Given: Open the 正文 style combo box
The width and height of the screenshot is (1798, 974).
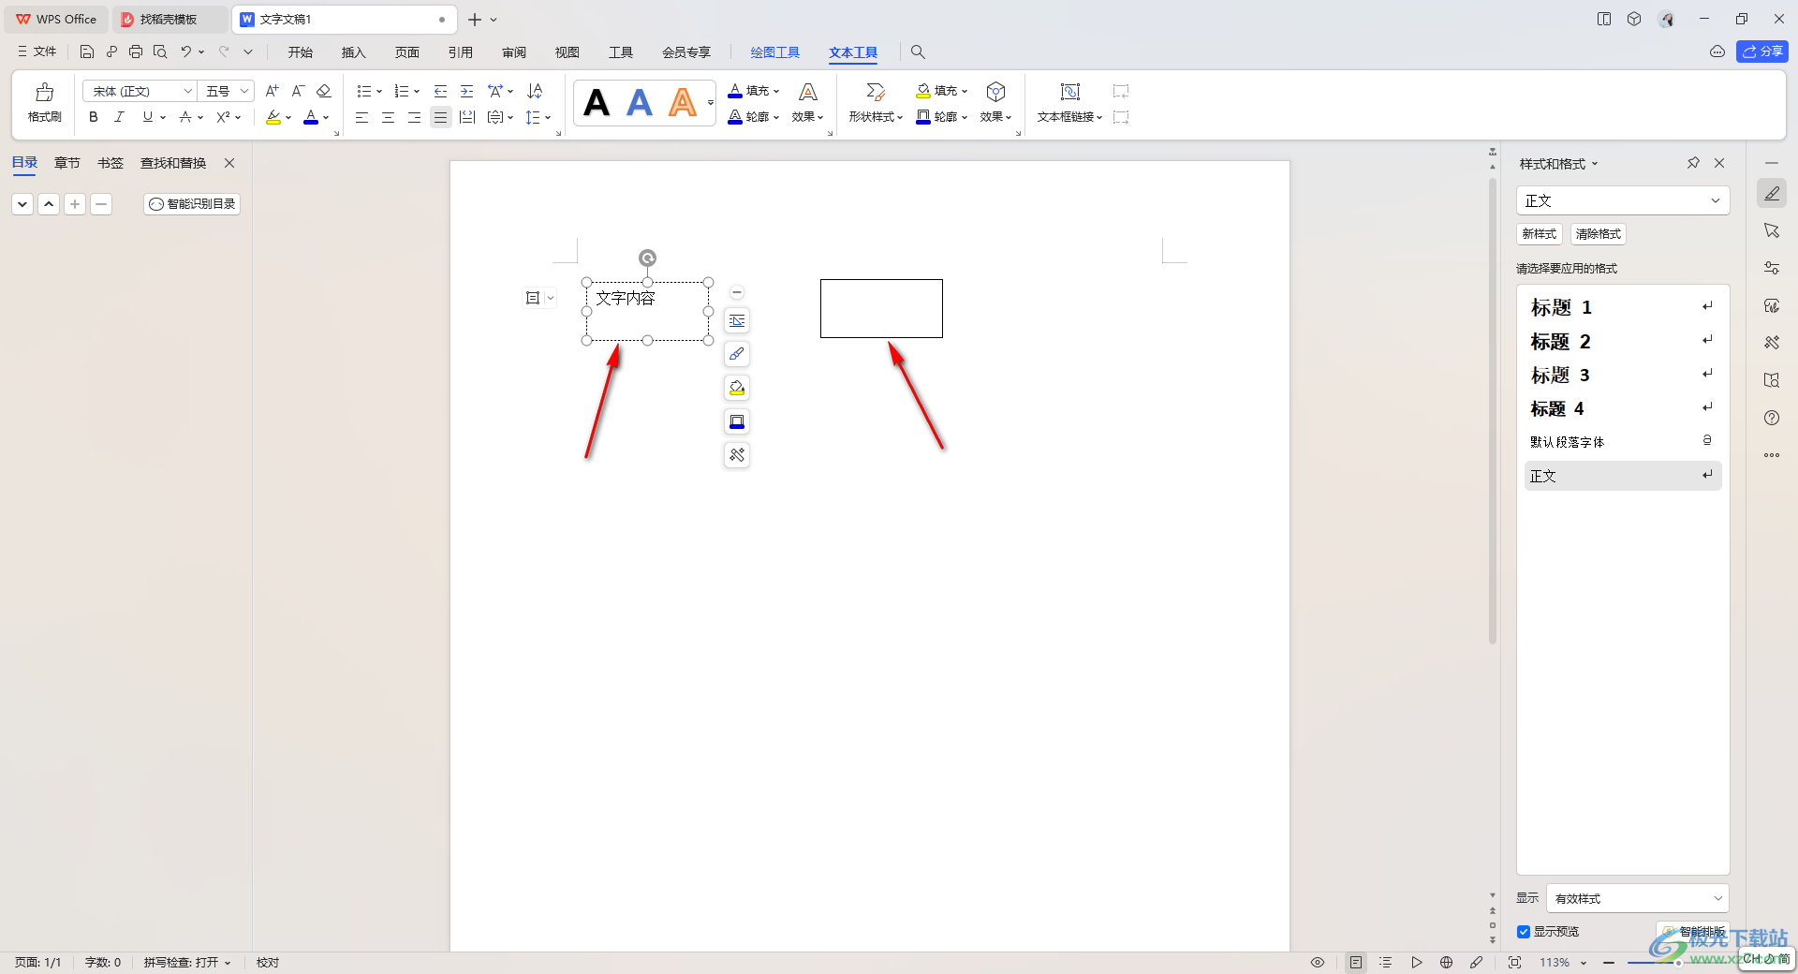Looking at the screenshot, I should point(1623,200).
